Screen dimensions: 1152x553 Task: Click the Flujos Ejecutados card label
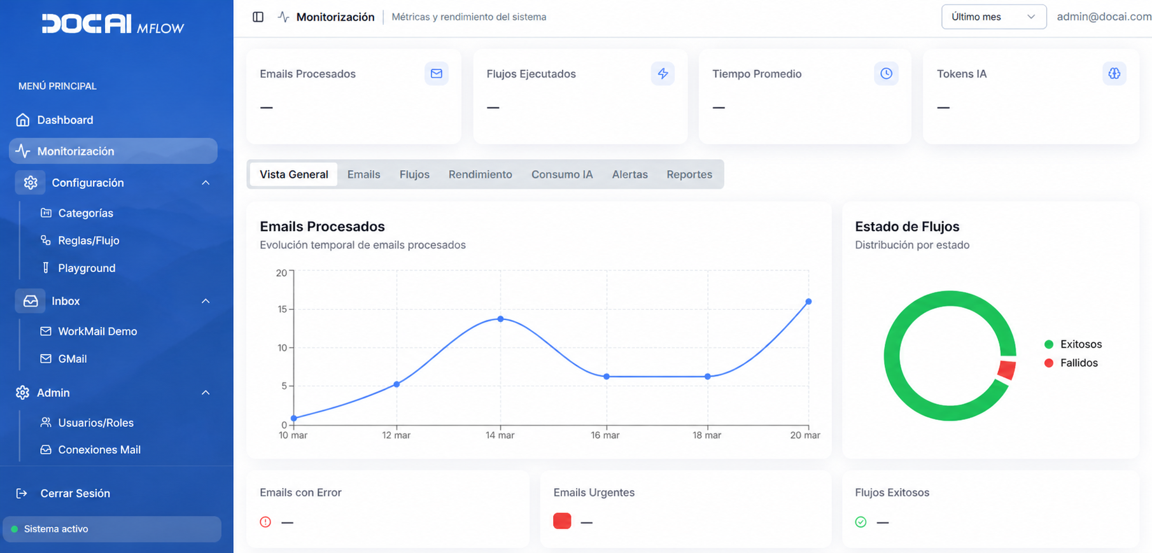531,74
